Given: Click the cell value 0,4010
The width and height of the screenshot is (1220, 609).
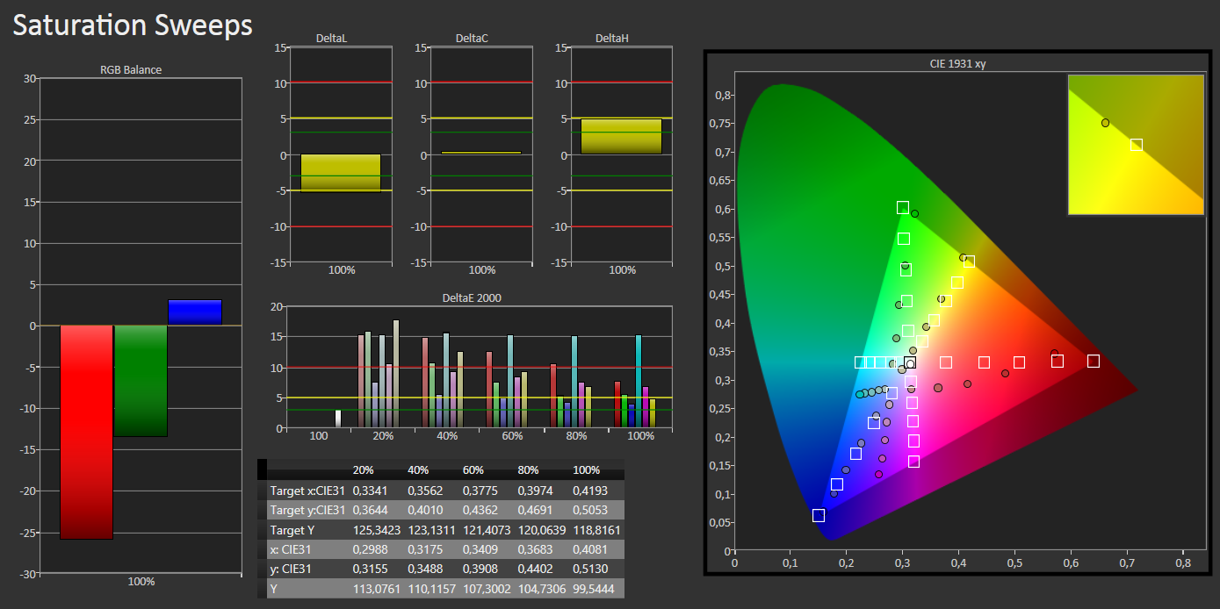Looking at the screenshot, I should click(x=425, y=510).
